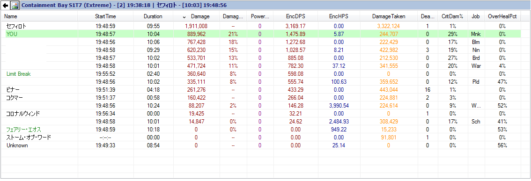Click the encounter title text in header bar
Viewport: 531px width, 181px height.
pyautogui.click(x=124, y=6)
